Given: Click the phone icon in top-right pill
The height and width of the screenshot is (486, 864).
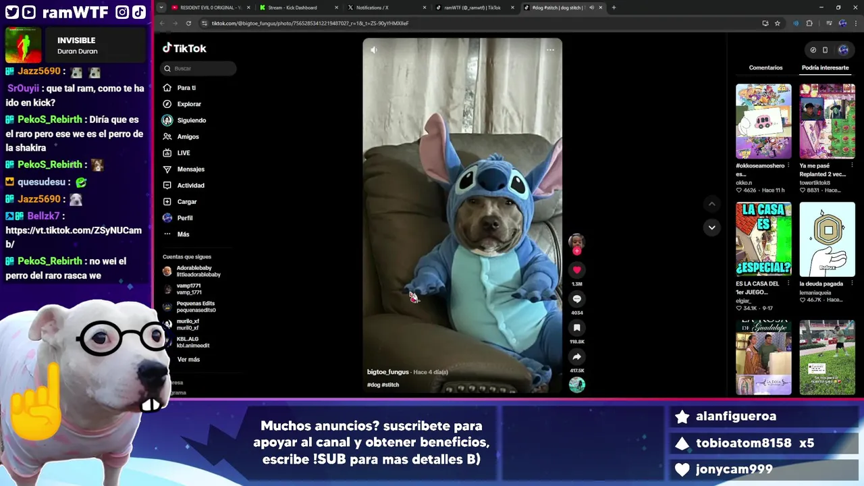Looking at the screenshot, I should 825,50.
